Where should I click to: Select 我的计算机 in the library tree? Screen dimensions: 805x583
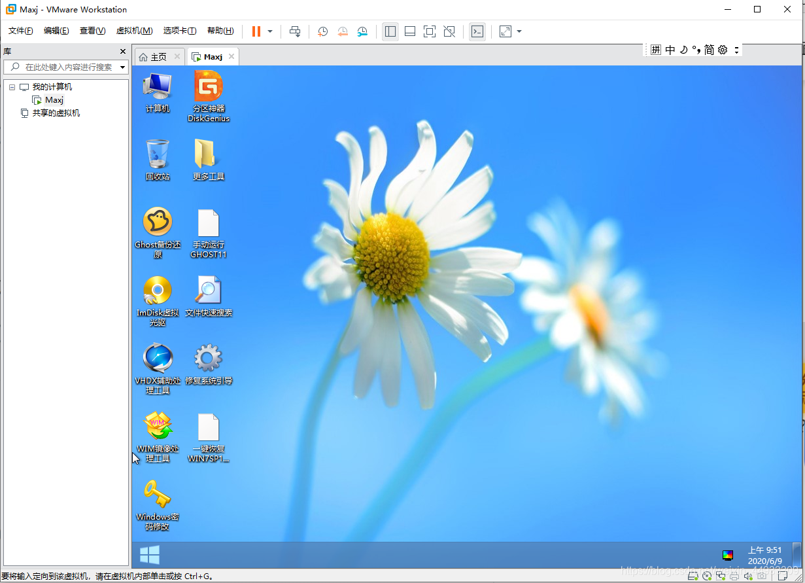click(x=52, y=87)
